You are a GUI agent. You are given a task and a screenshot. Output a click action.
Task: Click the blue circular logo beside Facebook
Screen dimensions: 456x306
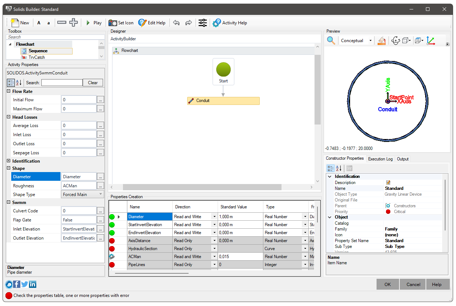9,284
